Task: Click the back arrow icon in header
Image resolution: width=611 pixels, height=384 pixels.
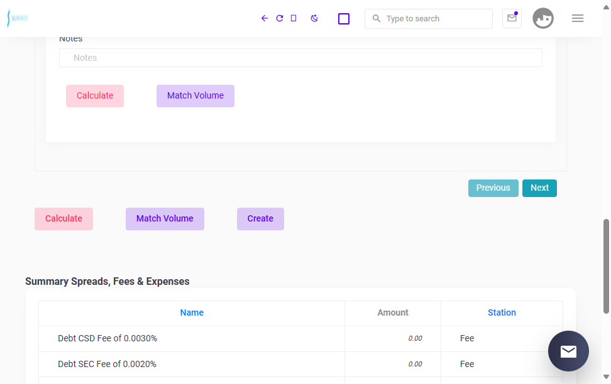Action: click(x=265, y=18)
